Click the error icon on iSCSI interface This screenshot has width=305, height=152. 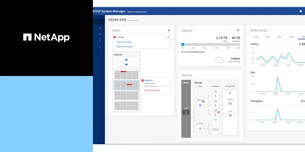tap(218, 112)
